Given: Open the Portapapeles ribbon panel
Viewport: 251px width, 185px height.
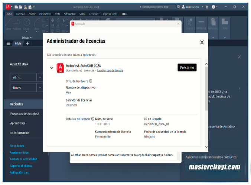Looking at the screenshot, I should tap(213, 24).
